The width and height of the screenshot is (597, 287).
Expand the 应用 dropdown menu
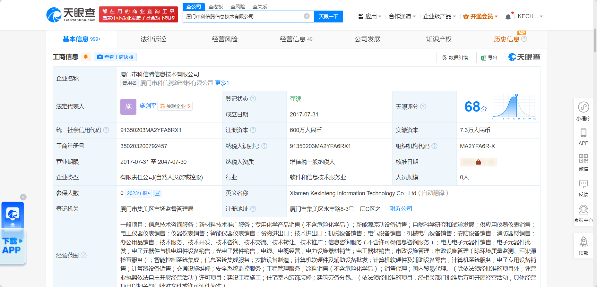click(x=370, y=16)
